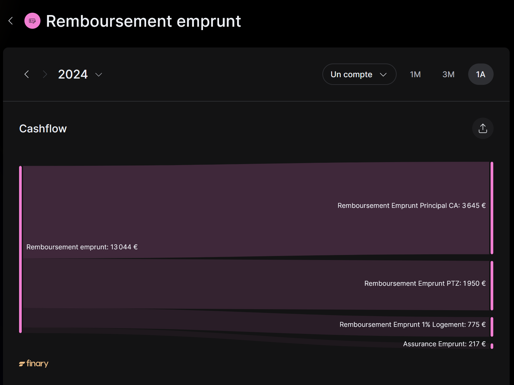Select the 1A yearly period
Screen dimensions: 514x385
click(481, 74)
